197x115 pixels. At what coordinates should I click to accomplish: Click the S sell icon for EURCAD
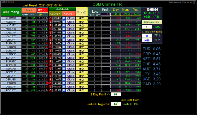tap(50, 47)
